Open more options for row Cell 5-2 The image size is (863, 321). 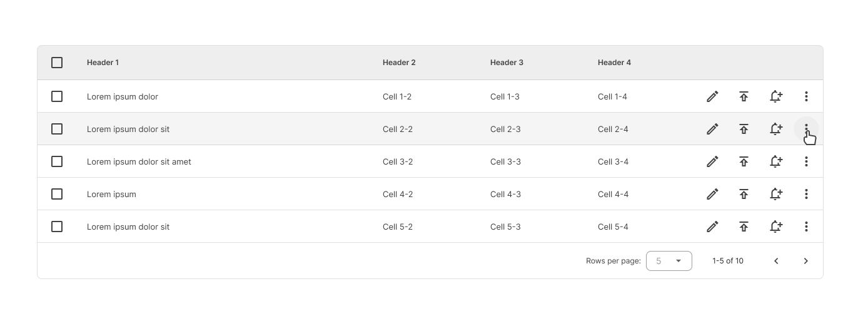point(806,227)
